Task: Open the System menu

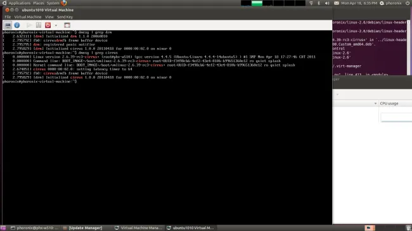Action: (x=53, y=3)
